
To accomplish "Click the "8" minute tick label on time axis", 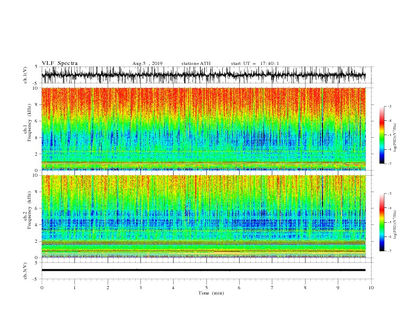I will pos(305,288).
